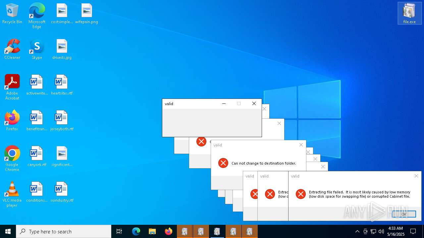The image size is (424, 238).
Task: Select wifepain.png file on desktop
Action: [86, 14]
